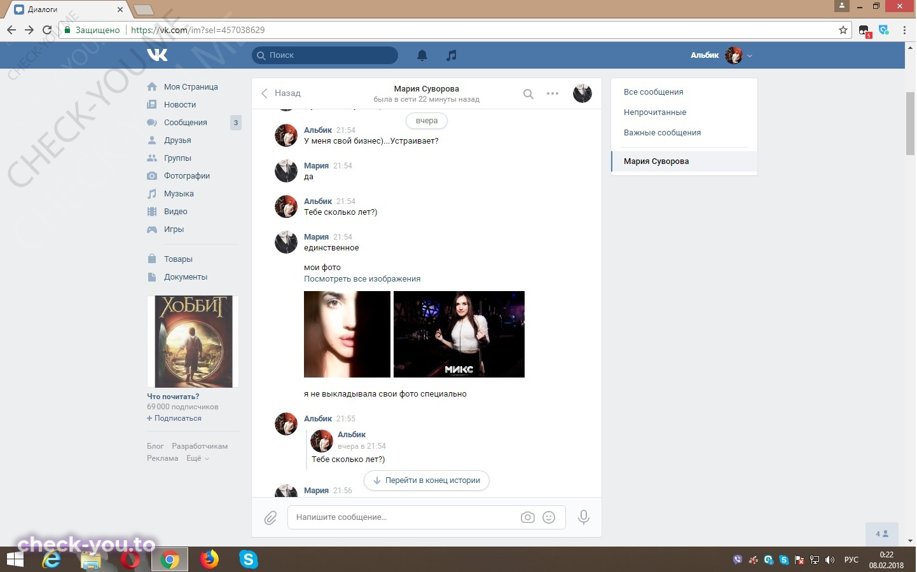Click the РУС language indicator

851,560
